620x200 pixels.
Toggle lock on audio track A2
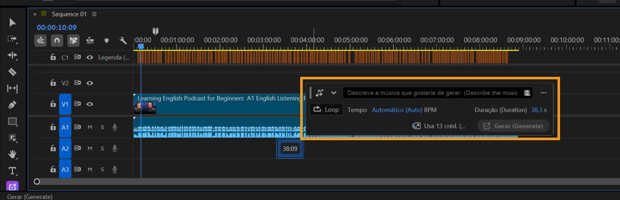[x=53, y=148]
